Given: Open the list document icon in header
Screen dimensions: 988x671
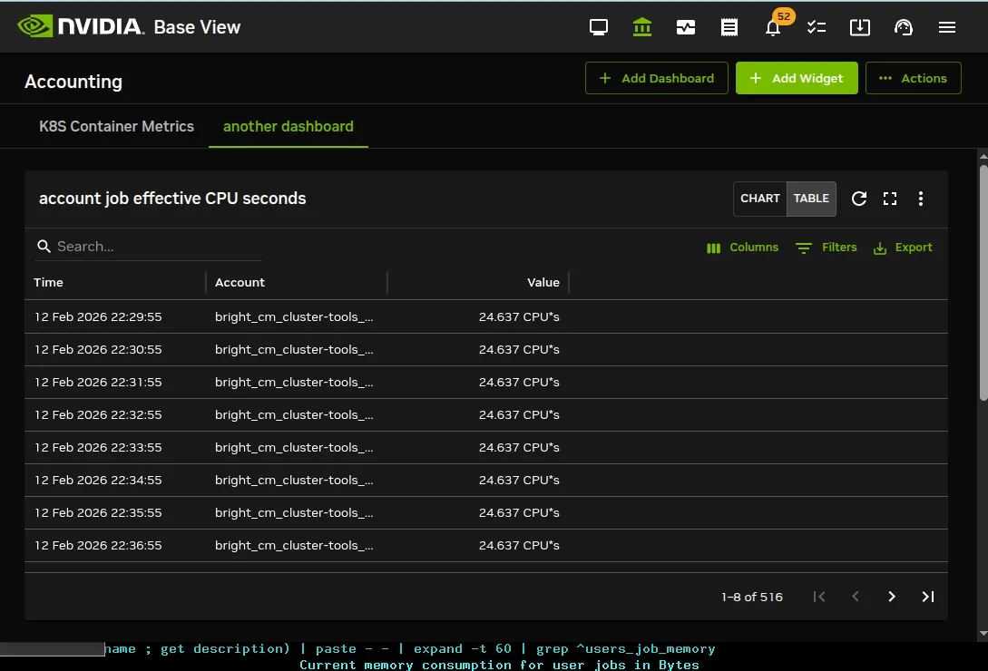Looking at the screenshot, I should 729,27.
